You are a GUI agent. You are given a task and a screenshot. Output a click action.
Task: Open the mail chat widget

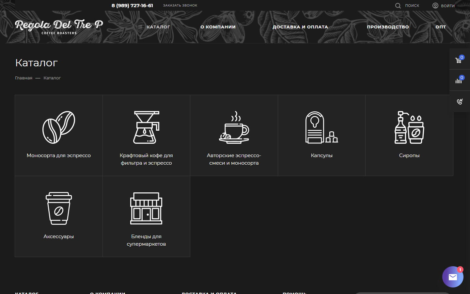[452, 277]
